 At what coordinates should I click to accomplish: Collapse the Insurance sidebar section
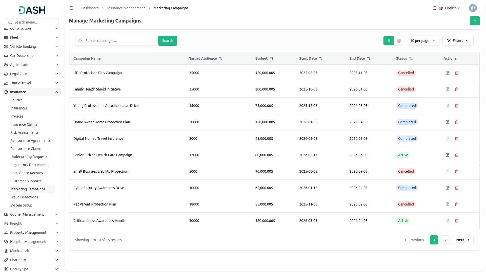pyautogui.click(x=57, y=92)
